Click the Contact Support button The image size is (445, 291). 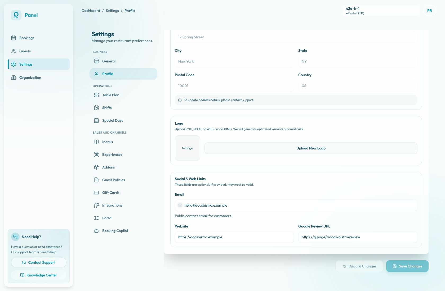pos(39,262)
